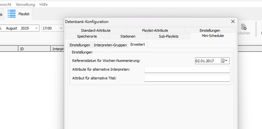This screenshot has width=262, height=129.
Task: Open the Hilfe menu
Action: 44,5
